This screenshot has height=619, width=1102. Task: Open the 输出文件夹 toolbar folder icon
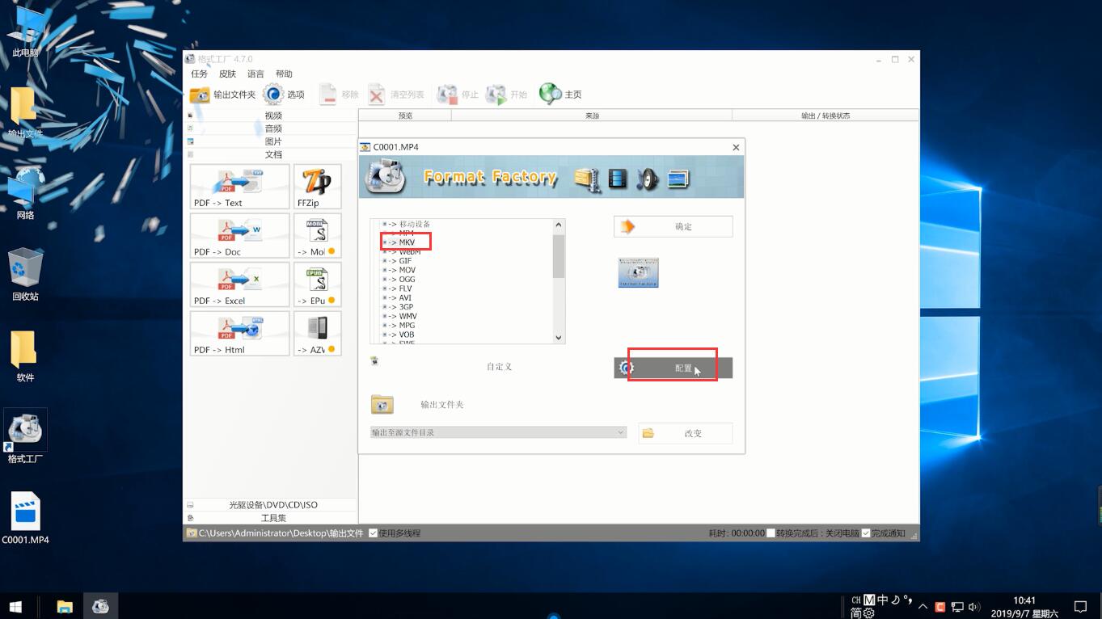(200, 95)
